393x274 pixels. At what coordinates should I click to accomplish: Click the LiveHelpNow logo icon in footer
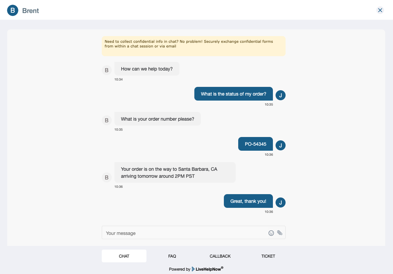coord(193,269)
